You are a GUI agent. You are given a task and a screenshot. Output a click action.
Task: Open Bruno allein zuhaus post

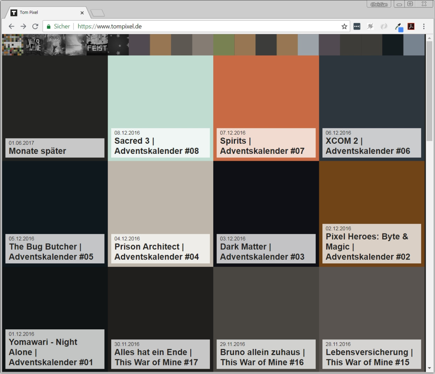tap(266, 320)
